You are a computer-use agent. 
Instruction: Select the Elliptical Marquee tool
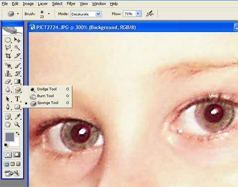[x=8, y=40]
